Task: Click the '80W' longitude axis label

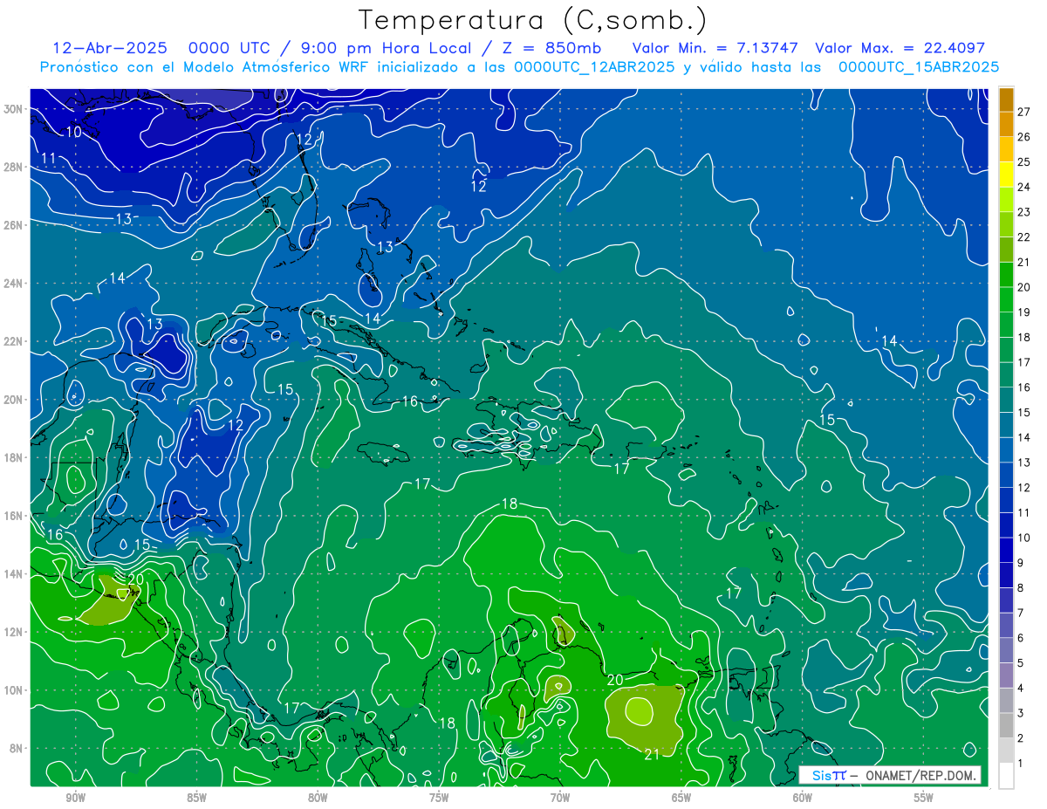Action: (318, 798)
